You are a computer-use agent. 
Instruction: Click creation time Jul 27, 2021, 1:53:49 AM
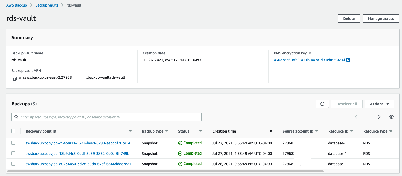[x=242, y=154]
